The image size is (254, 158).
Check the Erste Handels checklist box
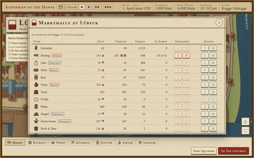[x=10, y=58]
